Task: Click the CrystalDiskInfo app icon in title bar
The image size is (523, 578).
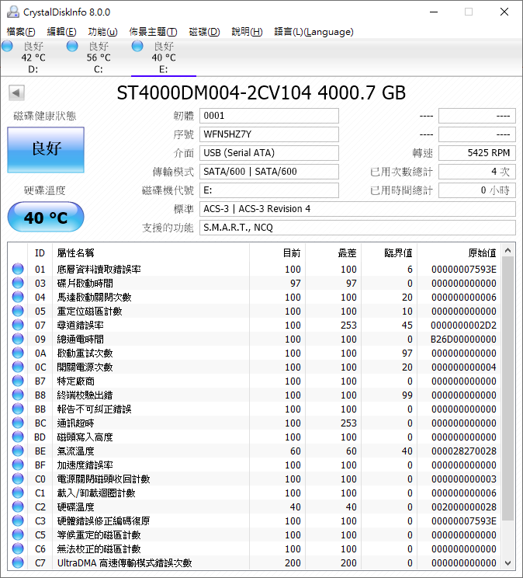Action: click(13, 12)
